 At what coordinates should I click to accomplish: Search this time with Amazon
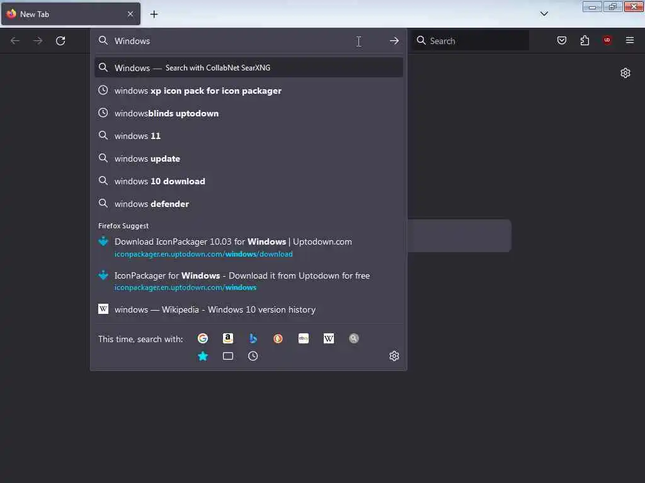[228, 338]
